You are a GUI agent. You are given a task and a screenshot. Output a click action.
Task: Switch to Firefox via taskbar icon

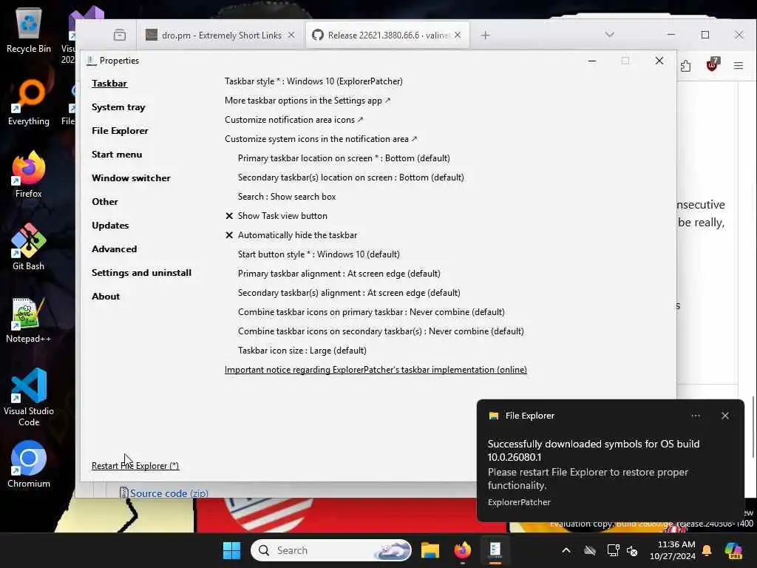(463, 550)
